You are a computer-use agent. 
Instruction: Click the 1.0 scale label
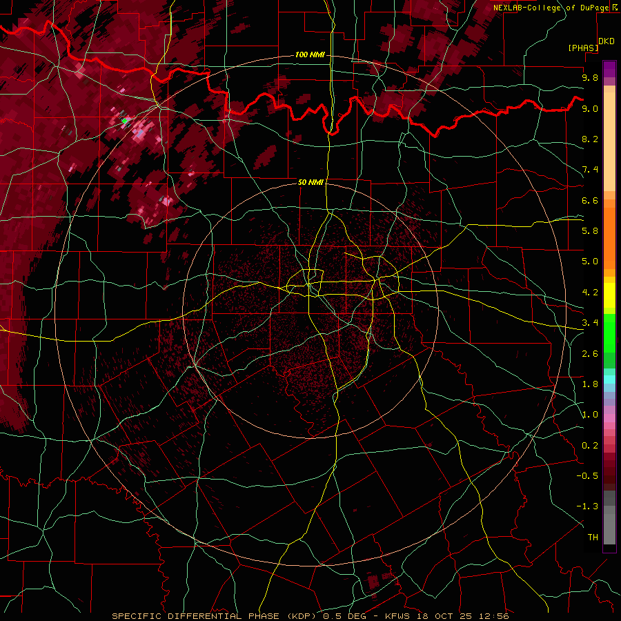(x=590, y=415)
